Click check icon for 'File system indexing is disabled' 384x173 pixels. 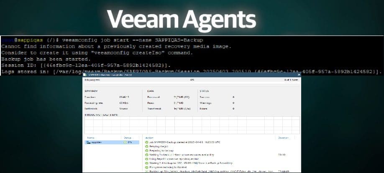146,167
